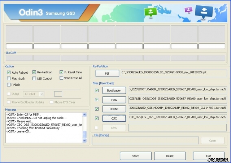Click the Reset button

(170, 156)
